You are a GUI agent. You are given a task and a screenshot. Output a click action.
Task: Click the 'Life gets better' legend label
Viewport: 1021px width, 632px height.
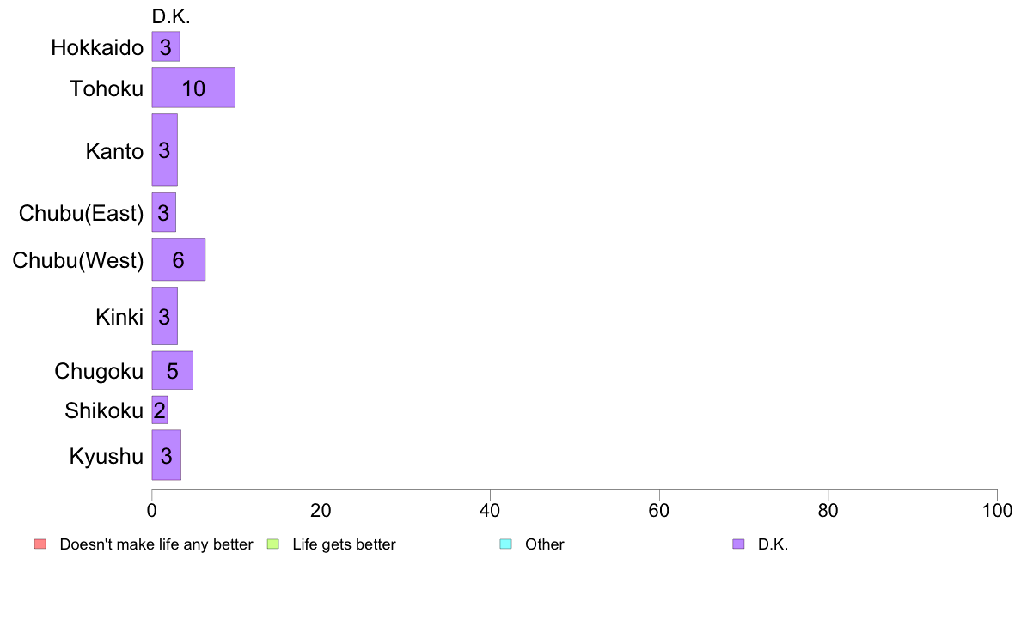[344, 544]
